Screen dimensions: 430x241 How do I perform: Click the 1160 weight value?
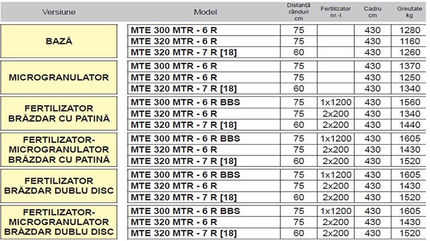tap(409, 41)
